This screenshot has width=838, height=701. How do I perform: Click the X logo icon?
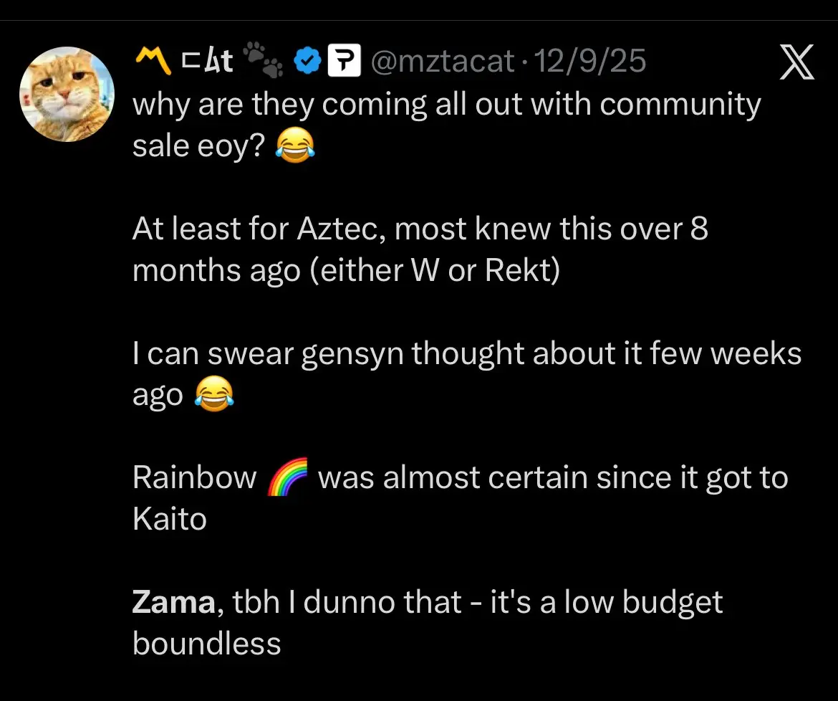point(797,62)
